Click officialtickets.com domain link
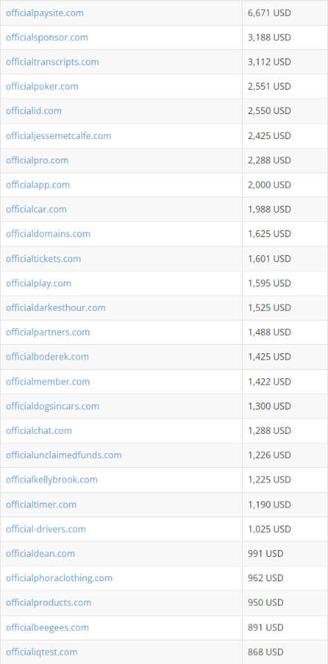This screenshot has height=664, width=328. tap(43, 259)
